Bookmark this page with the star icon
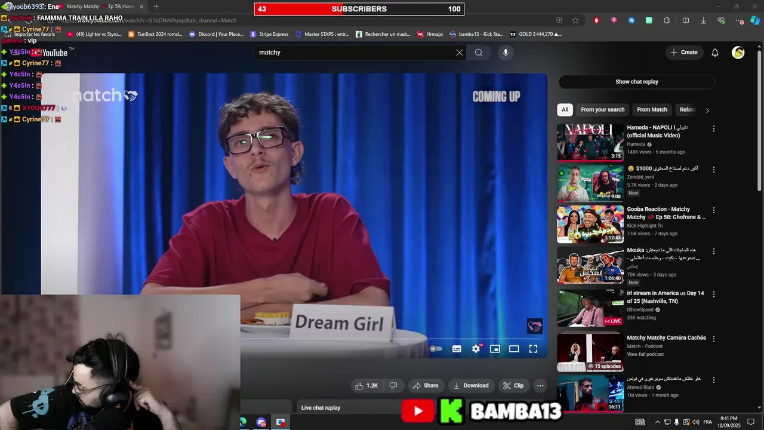This screenshot has height=430, width=764. pos(575,20)
